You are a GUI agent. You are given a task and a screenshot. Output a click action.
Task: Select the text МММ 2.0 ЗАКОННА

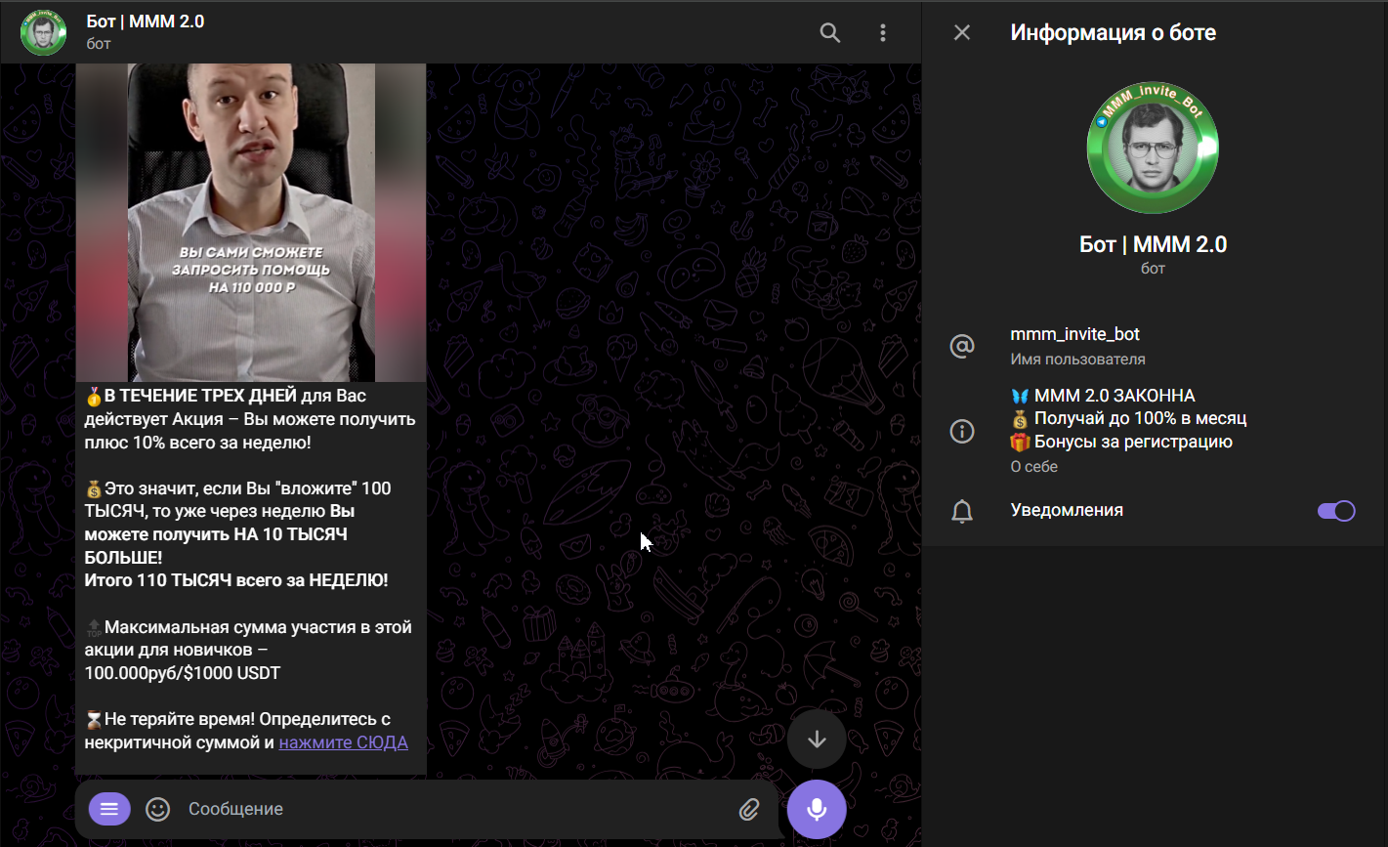1115,396
